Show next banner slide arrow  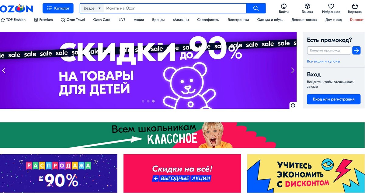(293, 70)
